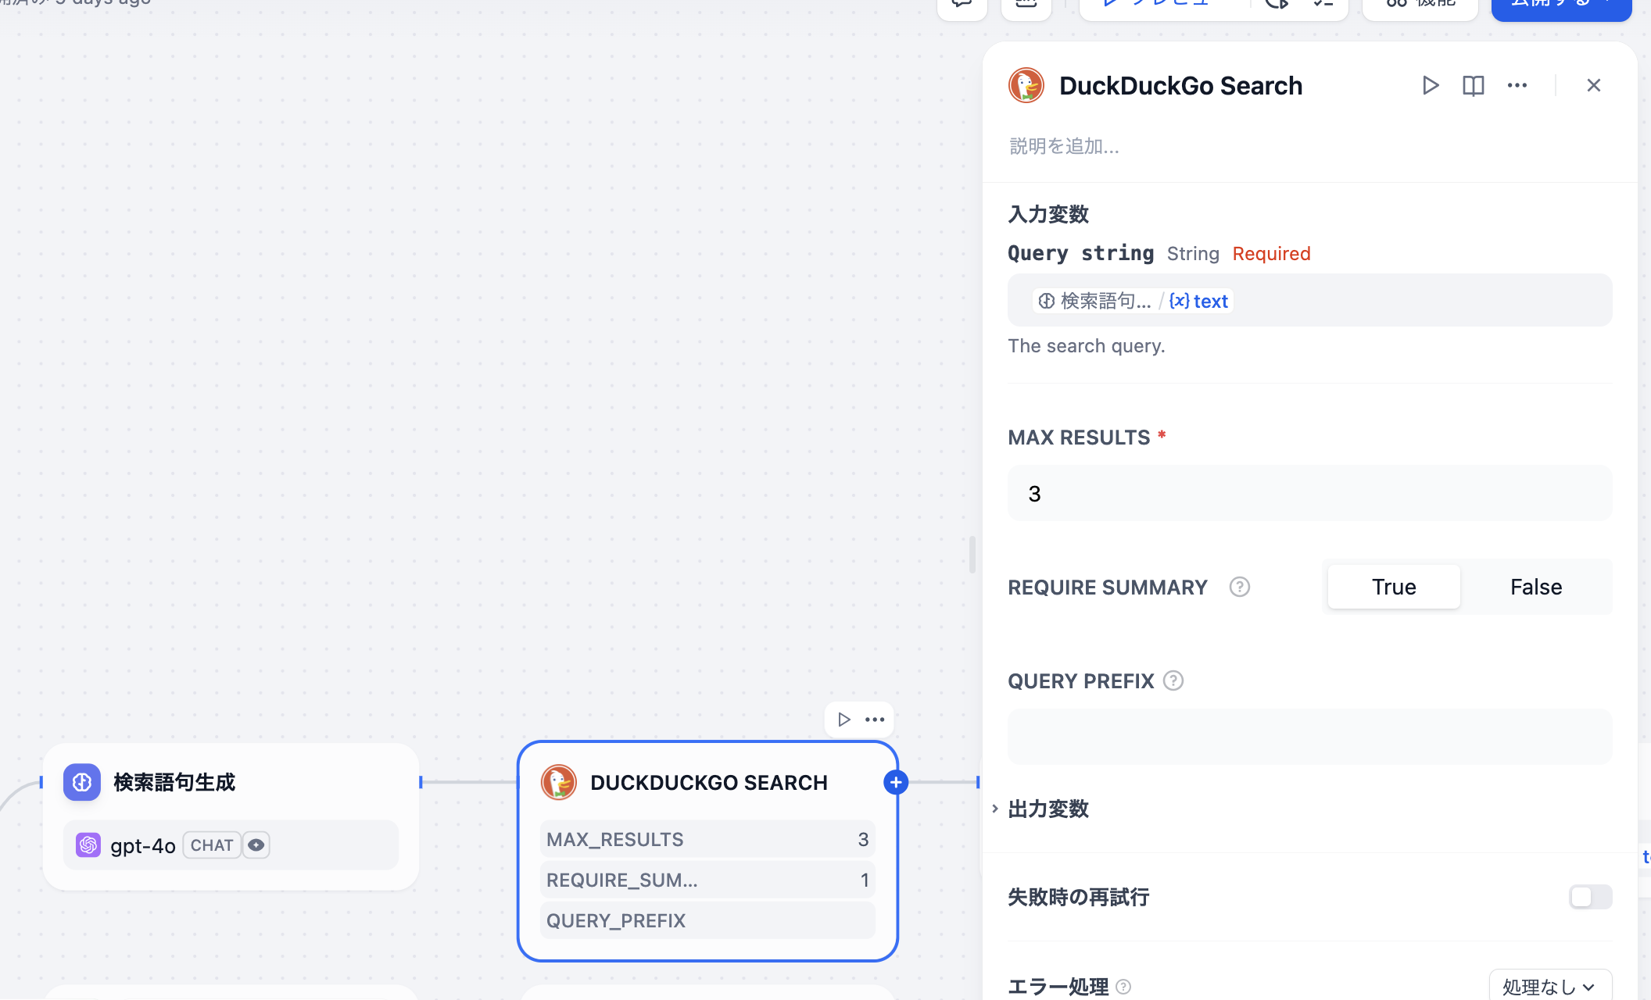Open the node's three-dot menu on the canvas
The height and width of the screenshot is (1000, 1651).
click(x=875, y=720)
